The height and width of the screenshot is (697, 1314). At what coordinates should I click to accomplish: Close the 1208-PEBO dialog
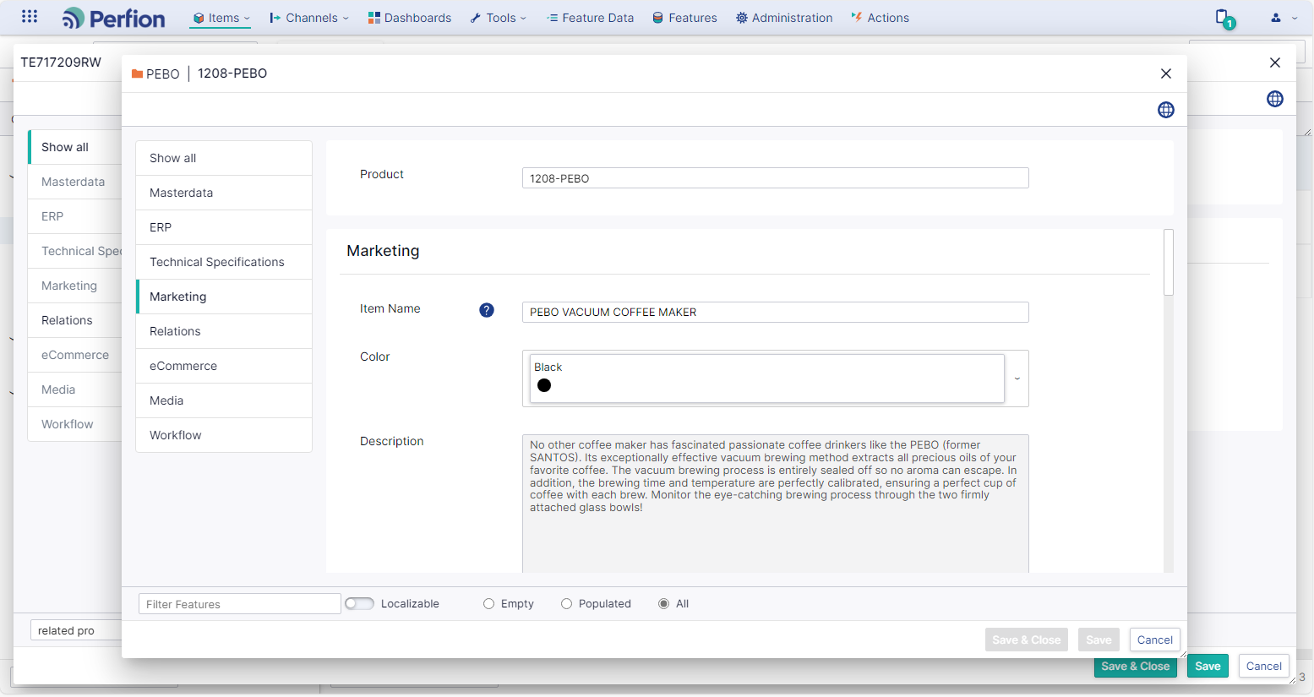[1166, 74]
